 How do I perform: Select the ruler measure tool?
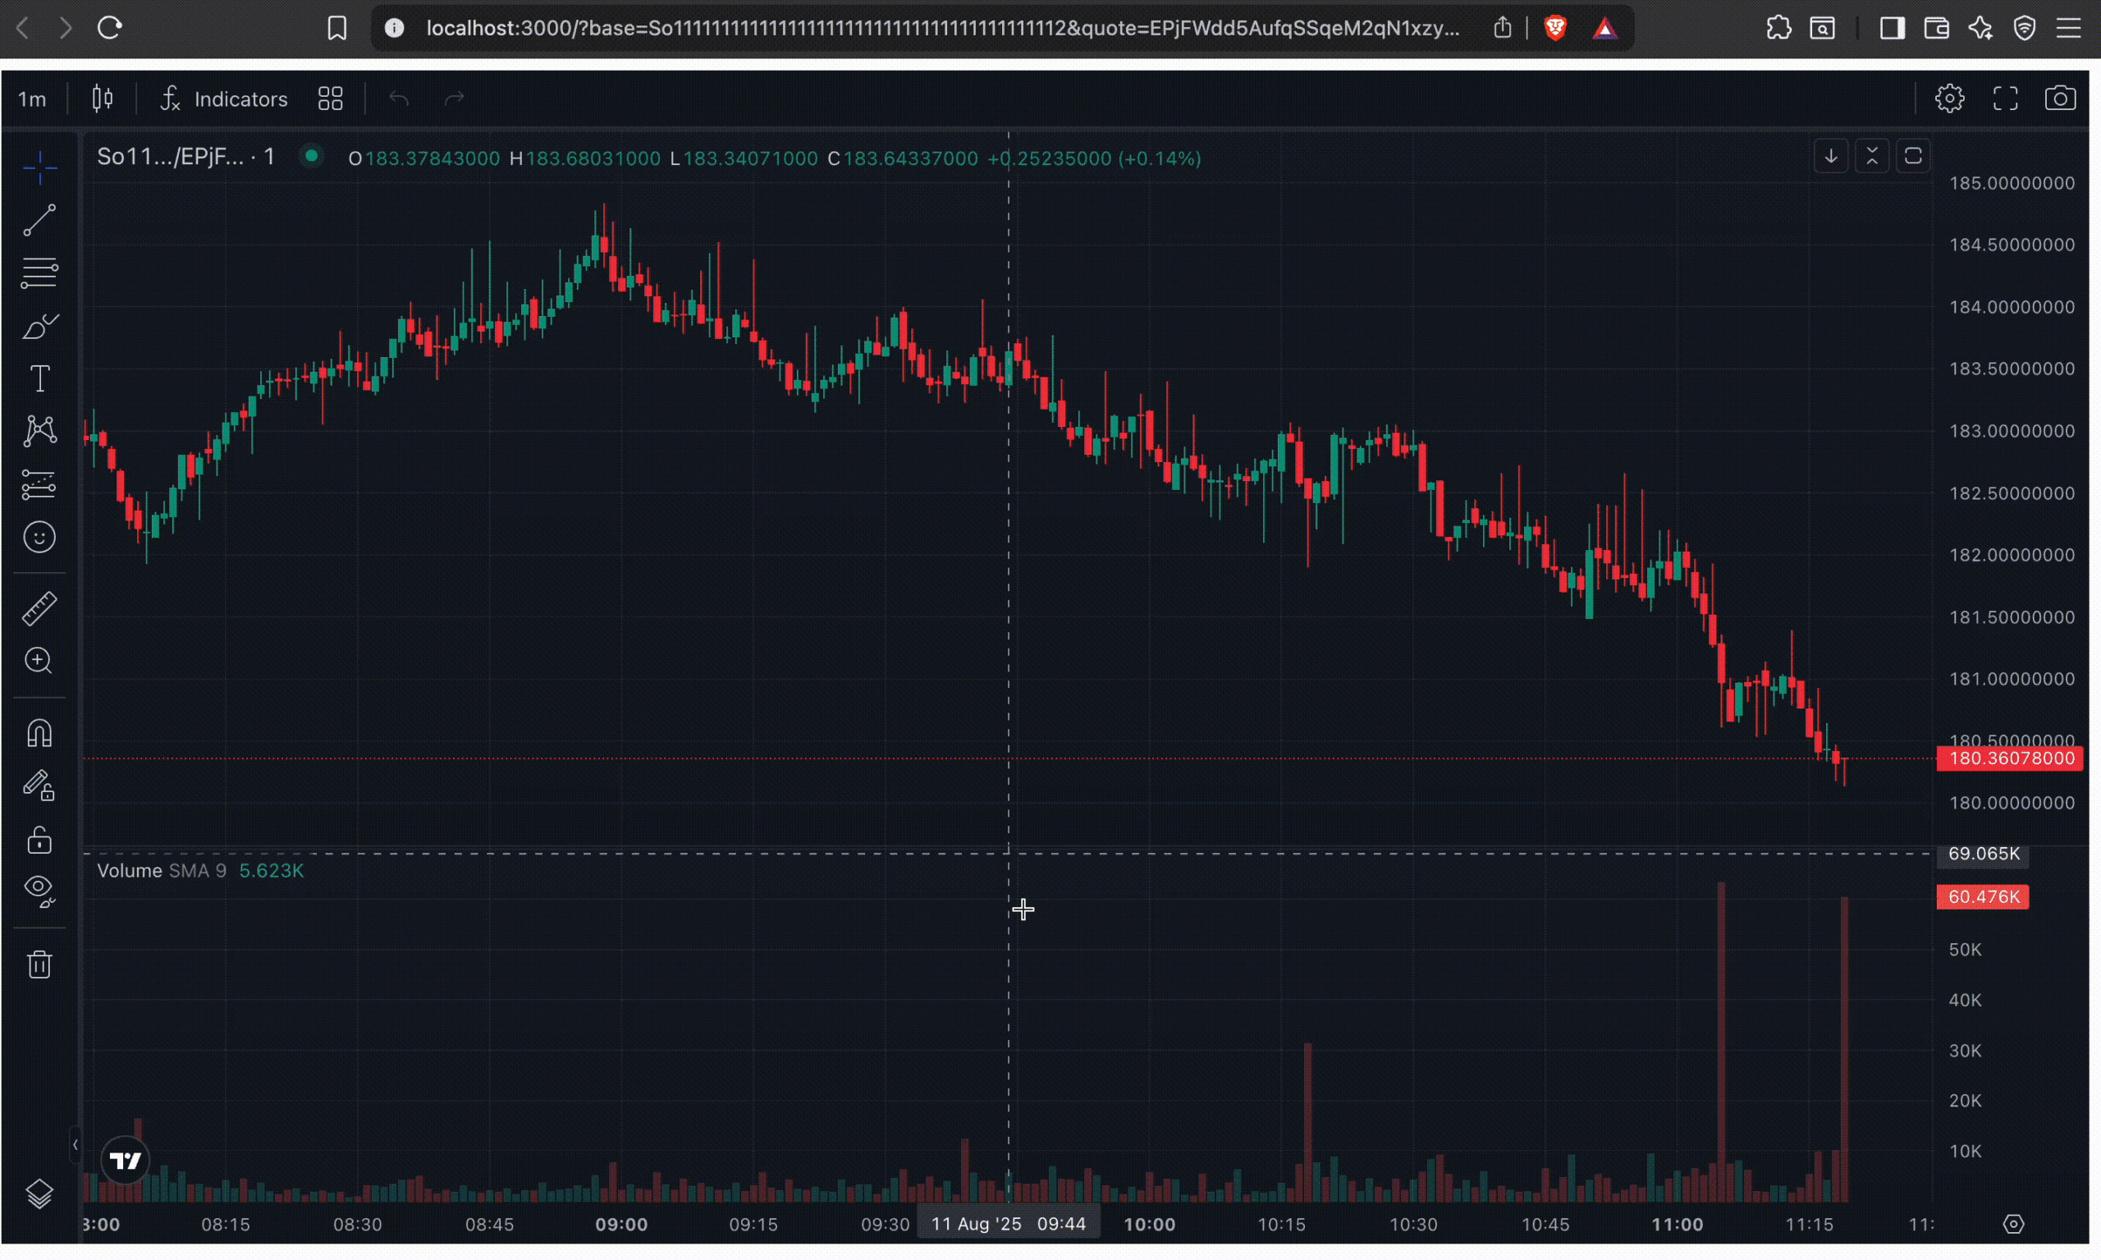(39, 609)
